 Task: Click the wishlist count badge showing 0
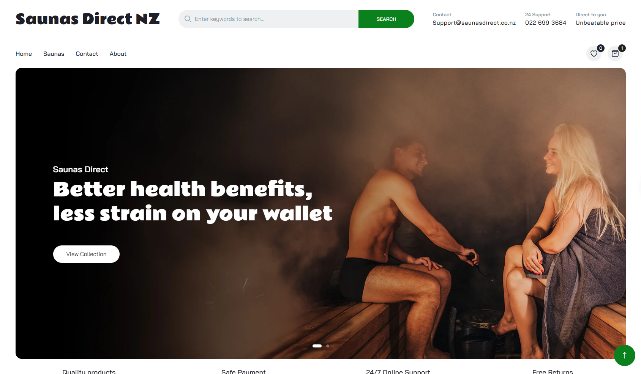[601, 48]
